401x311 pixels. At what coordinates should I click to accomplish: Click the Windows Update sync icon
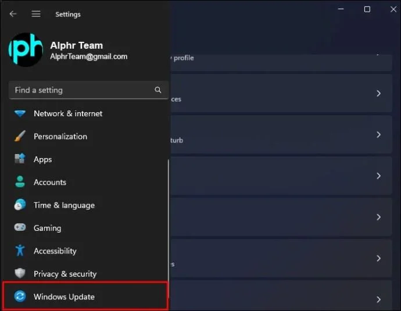[x=20, y=296]
